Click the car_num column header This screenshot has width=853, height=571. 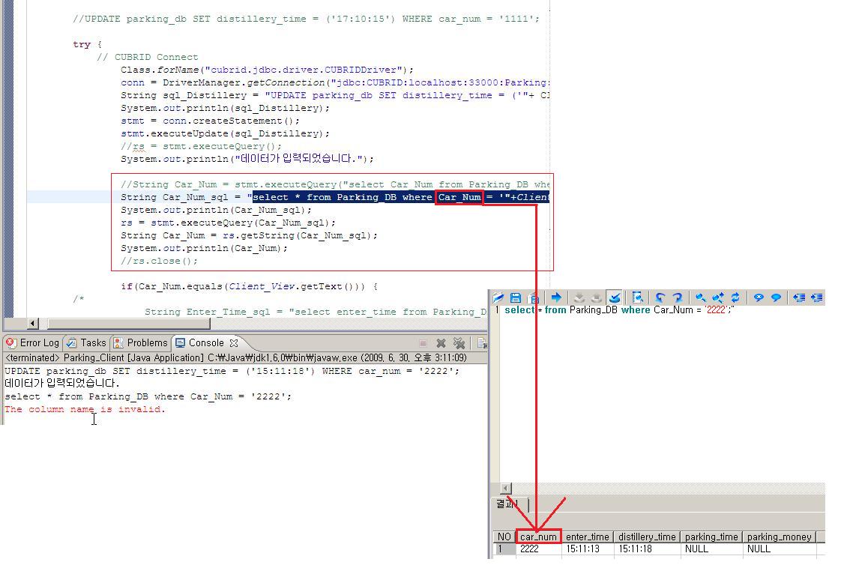pos(538,537)
